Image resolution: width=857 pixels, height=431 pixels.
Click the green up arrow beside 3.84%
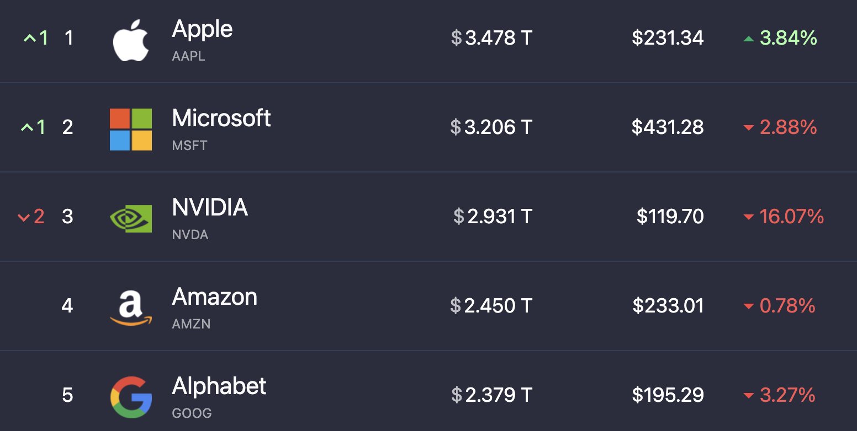point(748,39)
